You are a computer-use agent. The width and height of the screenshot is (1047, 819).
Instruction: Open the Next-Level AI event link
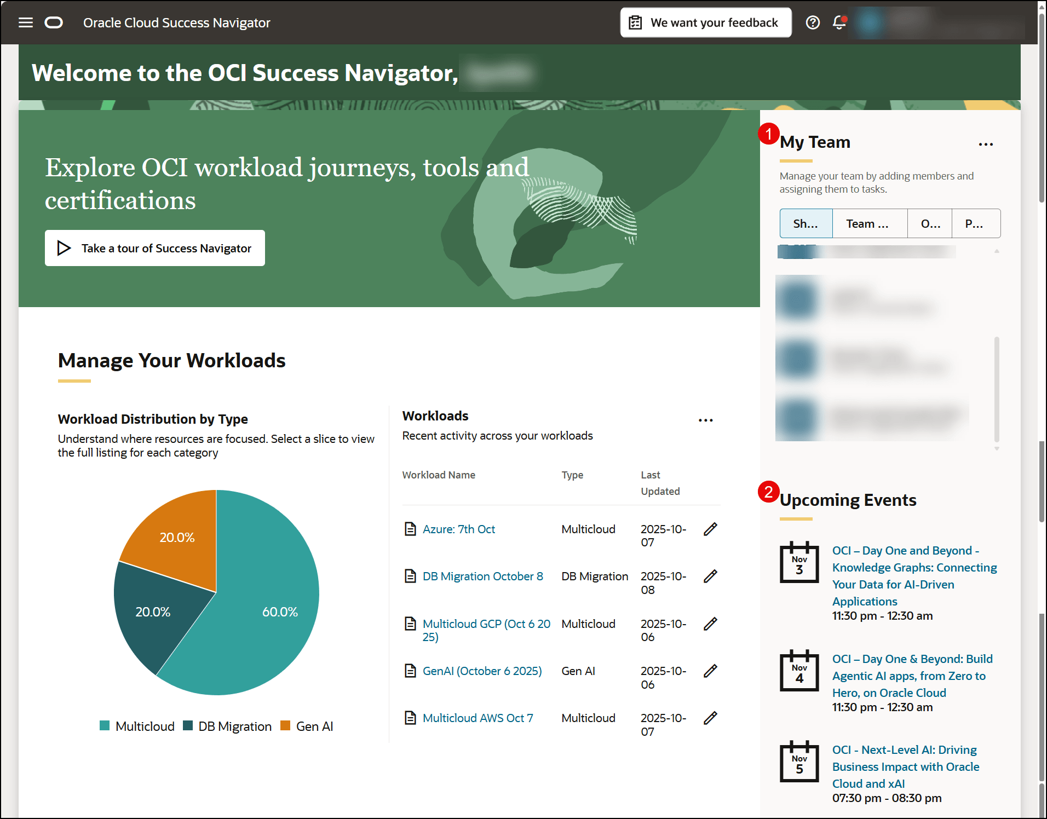906,766
